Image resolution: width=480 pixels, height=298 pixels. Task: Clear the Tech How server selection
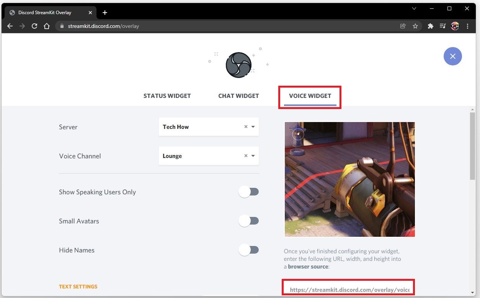click(246, 127)
